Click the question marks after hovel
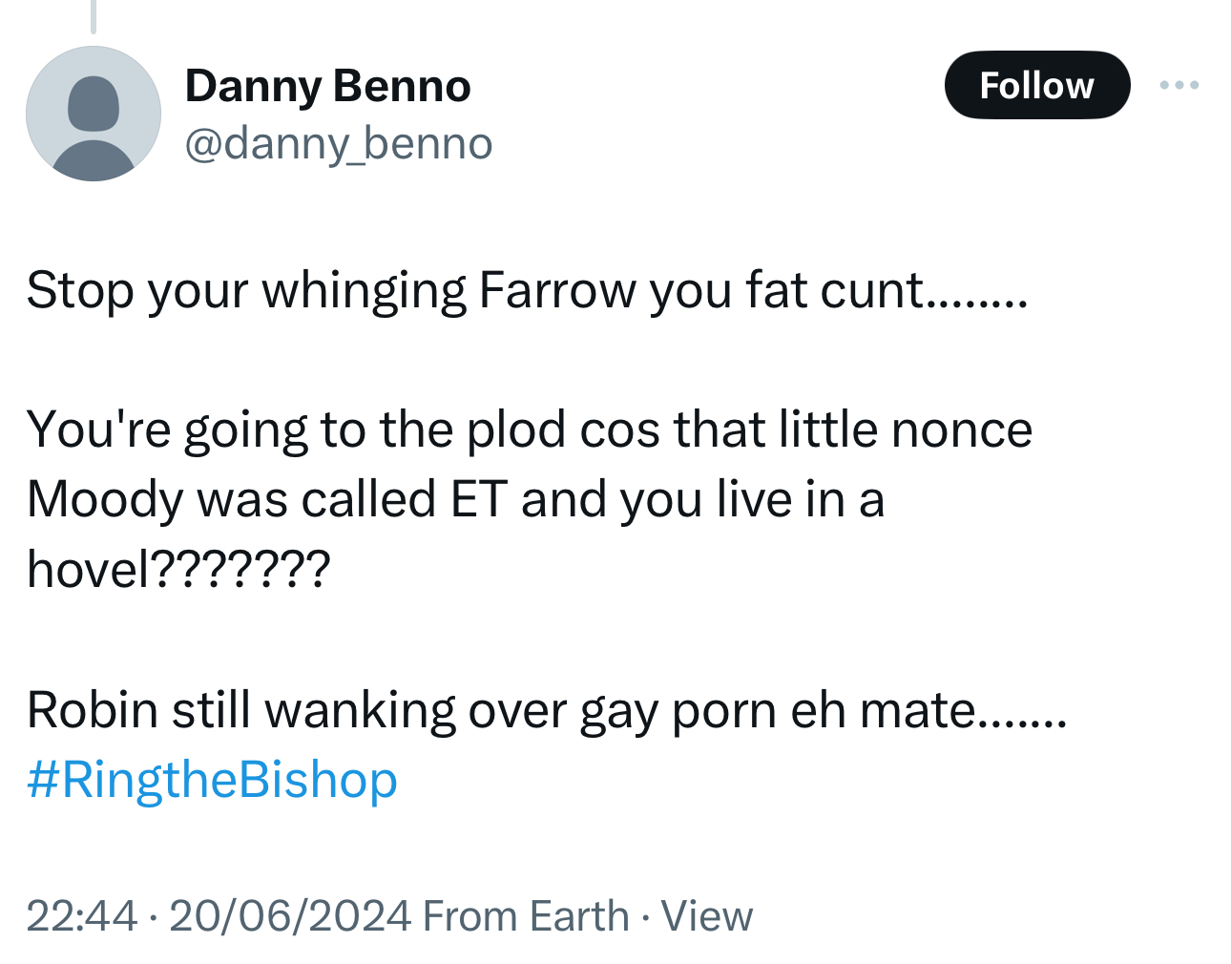The image size is (1231, 964). click(240, 570)
